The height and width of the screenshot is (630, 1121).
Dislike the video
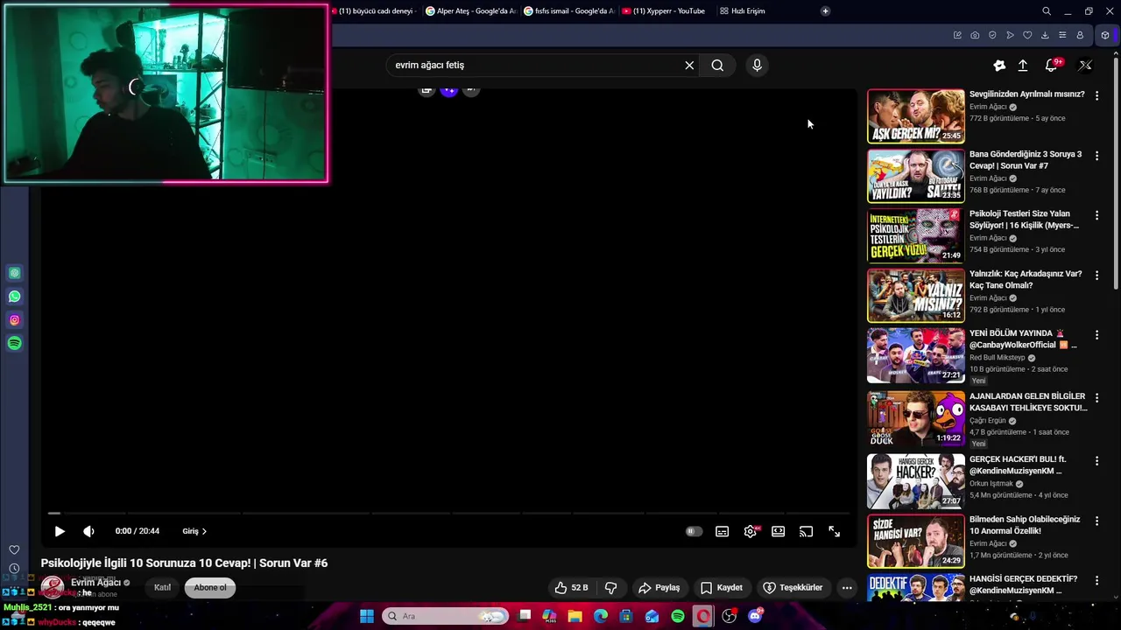pos(611,588)
